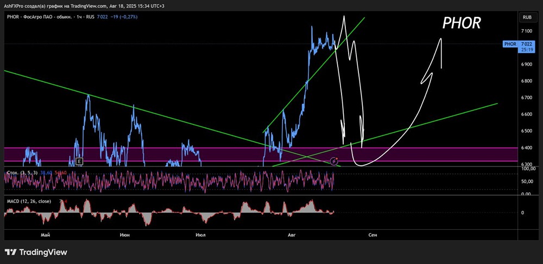Click the Июл label on the time axis
Screen dimensions: 543x264
200,235
